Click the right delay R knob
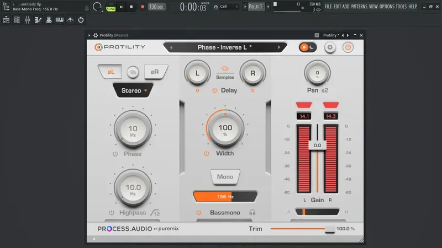Image resolution: width=442 pixels, height=248 pixels. 253,73
